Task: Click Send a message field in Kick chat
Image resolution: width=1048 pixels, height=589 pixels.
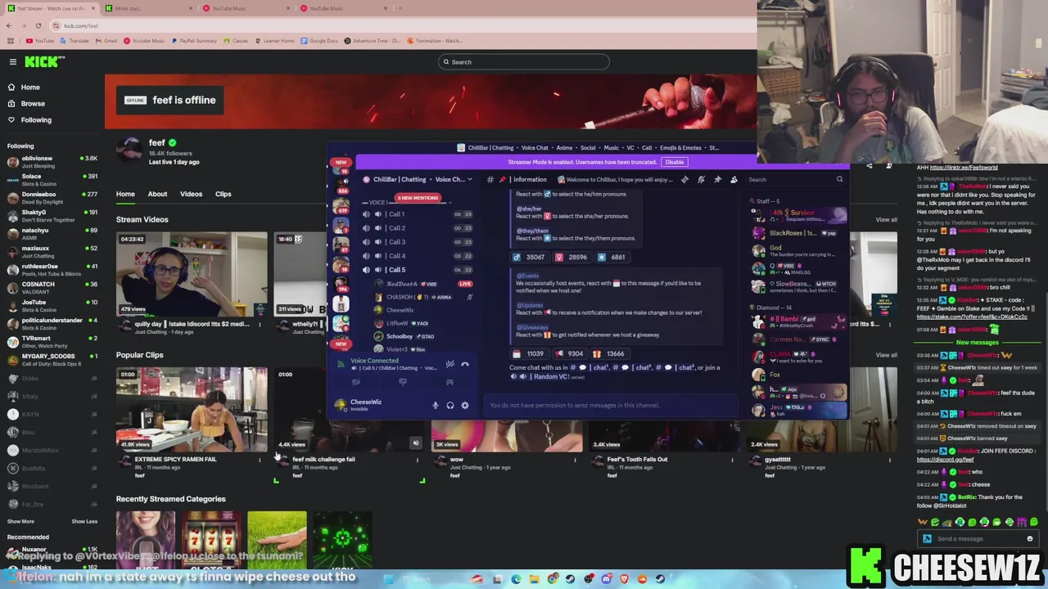Action: click(x=978, y=539)
